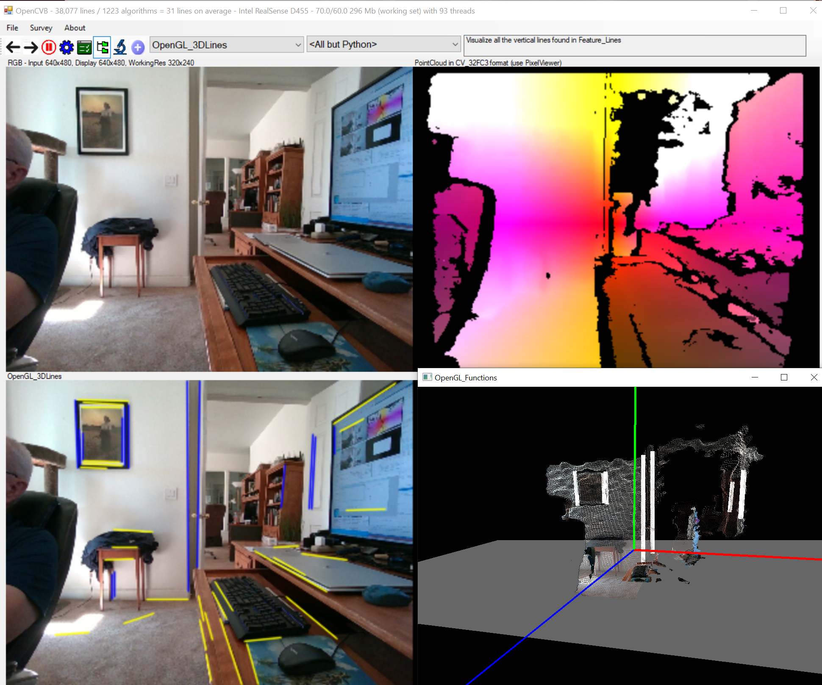Click the algorithm description text box
The image size is (822, 685).
point(634,46)
